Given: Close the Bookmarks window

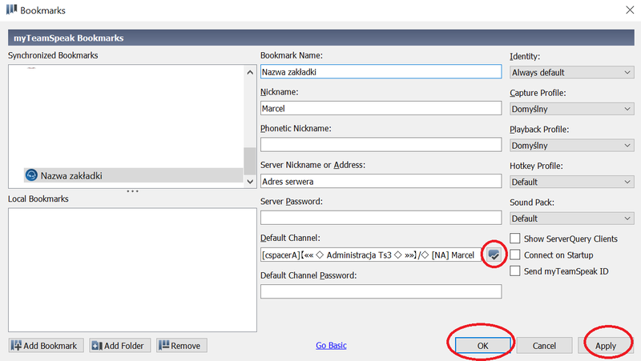Looking at the screenshot, I should 630,10.
